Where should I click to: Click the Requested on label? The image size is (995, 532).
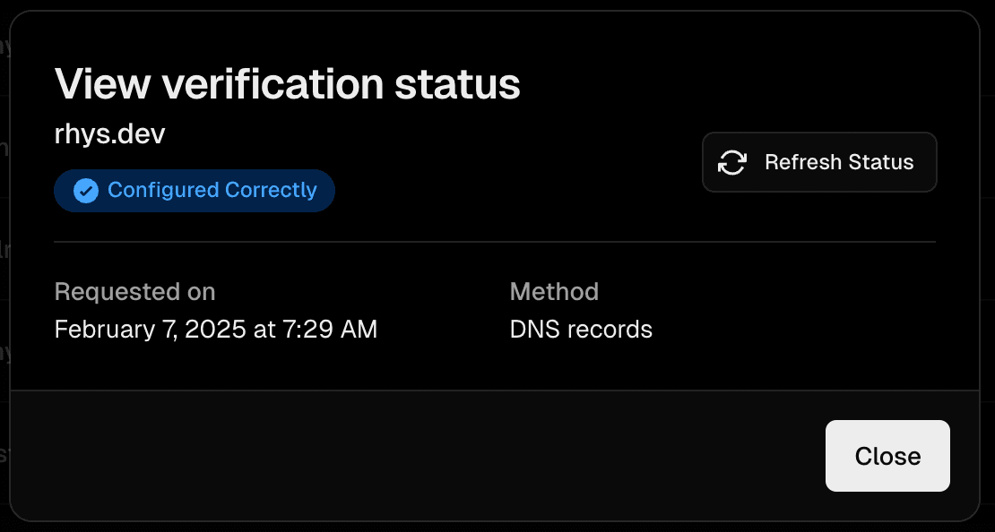point(134,291)
